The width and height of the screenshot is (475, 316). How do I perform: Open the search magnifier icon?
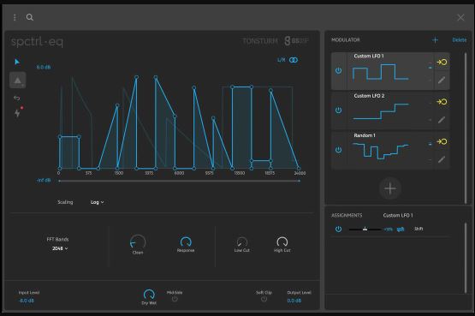coord(30,17)
